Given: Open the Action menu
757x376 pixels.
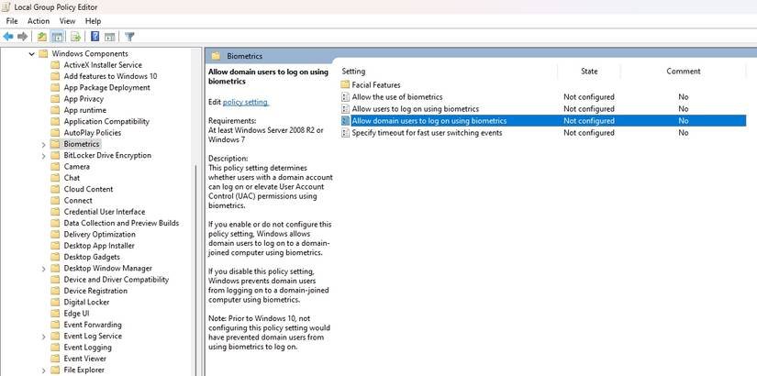Looking at the screenshot, I should pos(39,20).
